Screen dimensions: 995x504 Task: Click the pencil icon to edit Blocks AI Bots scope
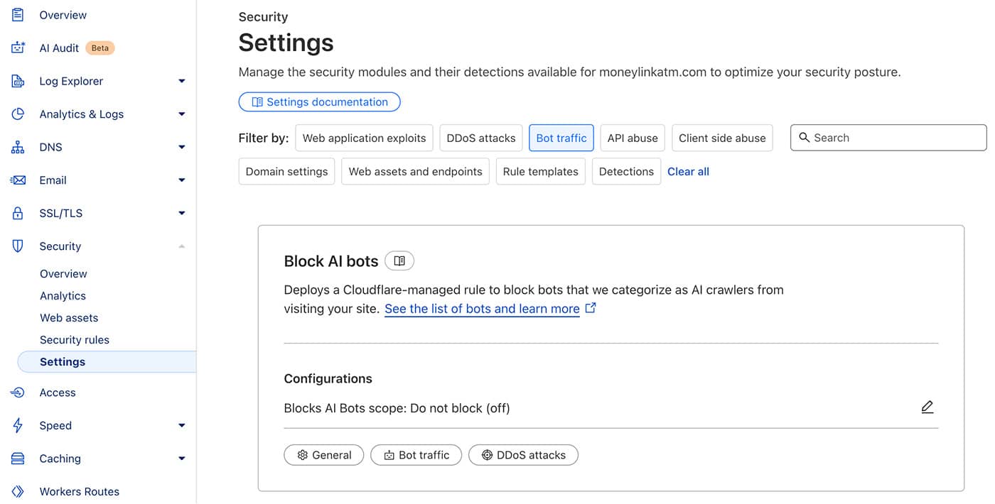[927, 407]
